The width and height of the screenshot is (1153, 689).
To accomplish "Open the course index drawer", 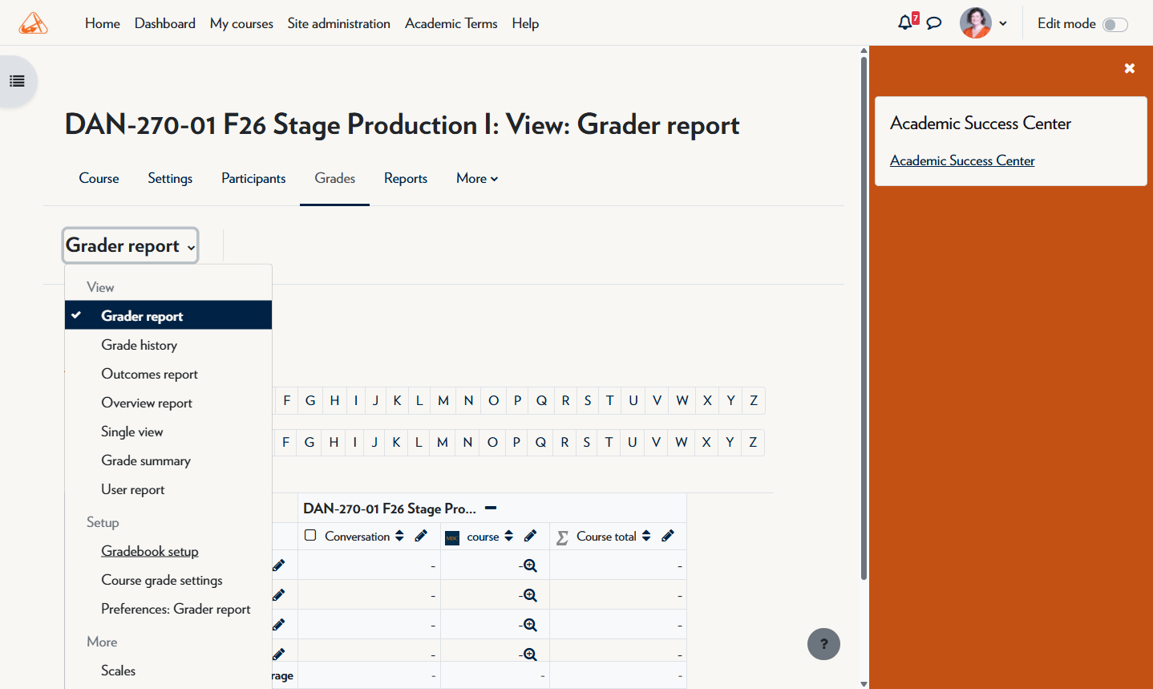I will pyautogui.click(x=17, y=81).
